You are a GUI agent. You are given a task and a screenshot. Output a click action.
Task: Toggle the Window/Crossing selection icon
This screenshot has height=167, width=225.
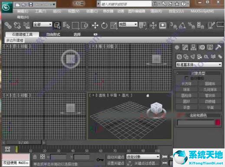pyautogui.click(x=85, y=25)
